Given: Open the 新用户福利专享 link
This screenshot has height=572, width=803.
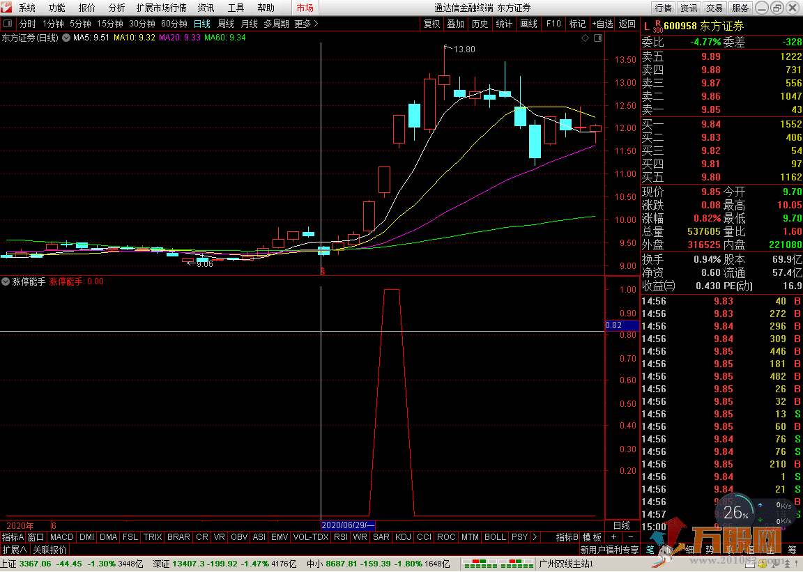Looking at the screenshot, I should pos(609,550).
